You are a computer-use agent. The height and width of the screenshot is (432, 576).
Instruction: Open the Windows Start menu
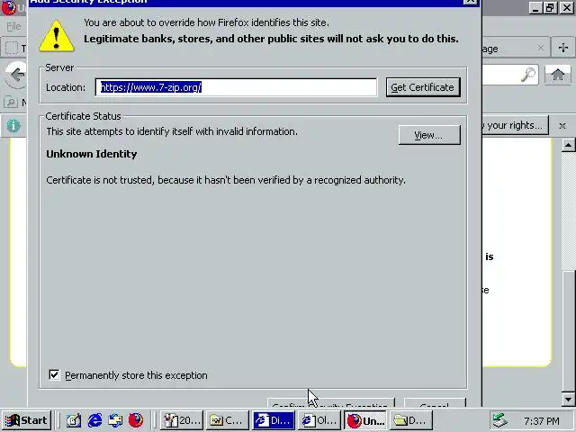[26, 420]
